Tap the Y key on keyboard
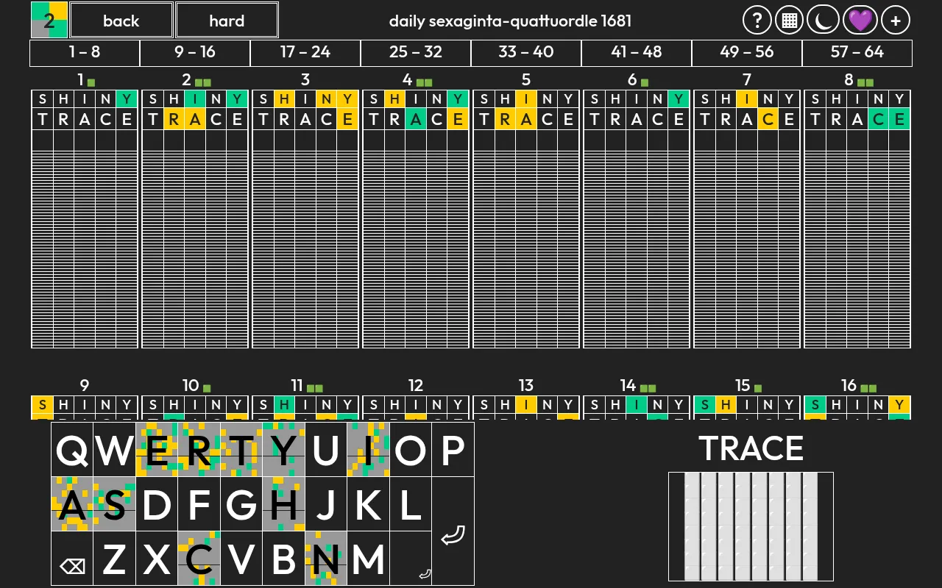This screenshot has width=942, height=588. [x=283, y=450]
